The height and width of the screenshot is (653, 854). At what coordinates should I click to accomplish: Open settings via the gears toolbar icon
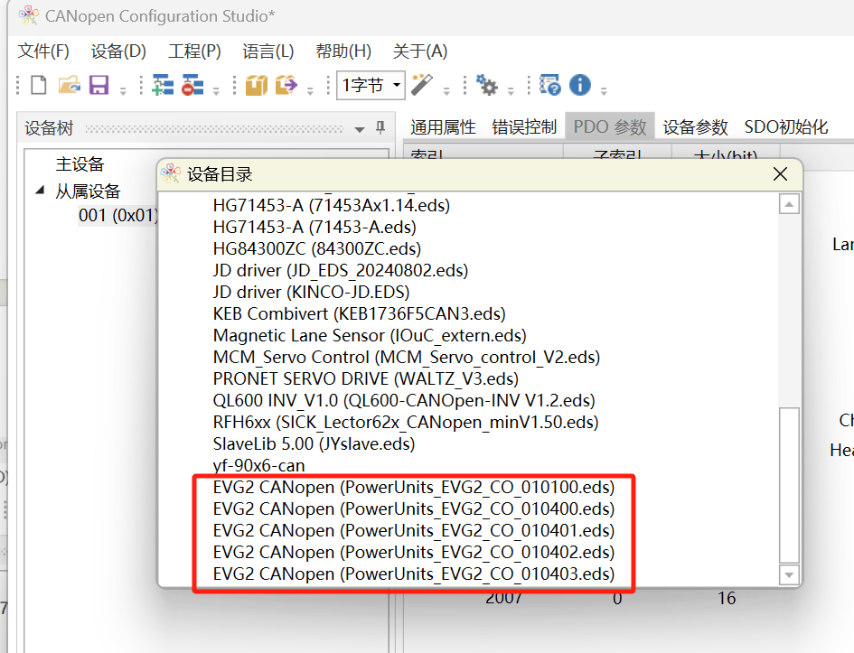[486, 85]
